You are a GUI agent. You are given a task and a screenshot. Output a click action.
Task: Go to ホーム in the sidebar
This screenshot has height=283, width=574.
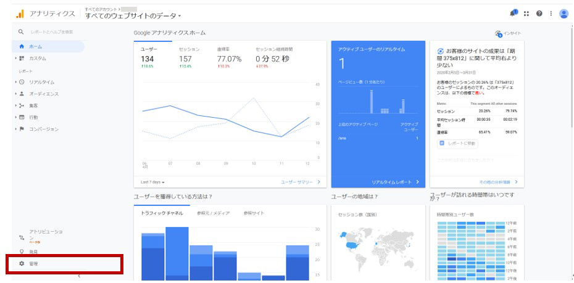(35, 46)
